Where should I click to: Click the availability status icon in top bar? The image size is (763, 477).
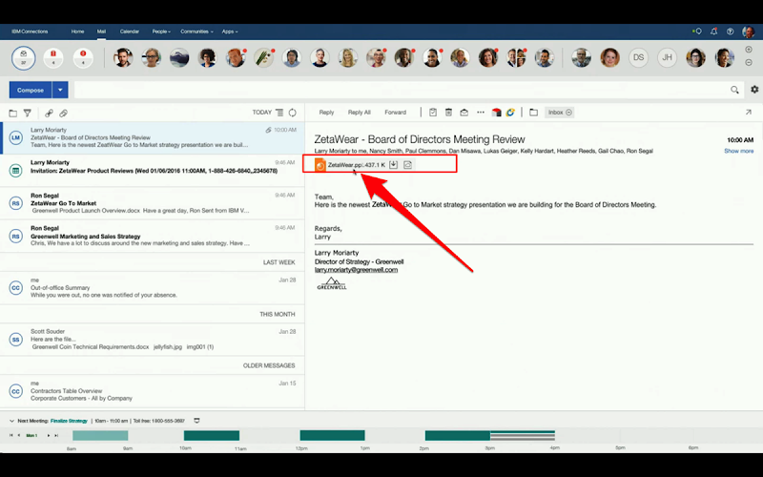[697, 31]
